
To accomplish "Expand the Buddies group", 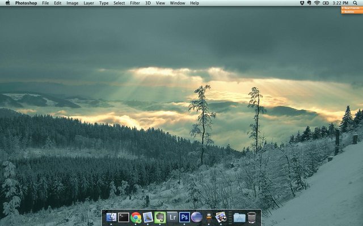I will pyautogui.click(x=352, y=12).
